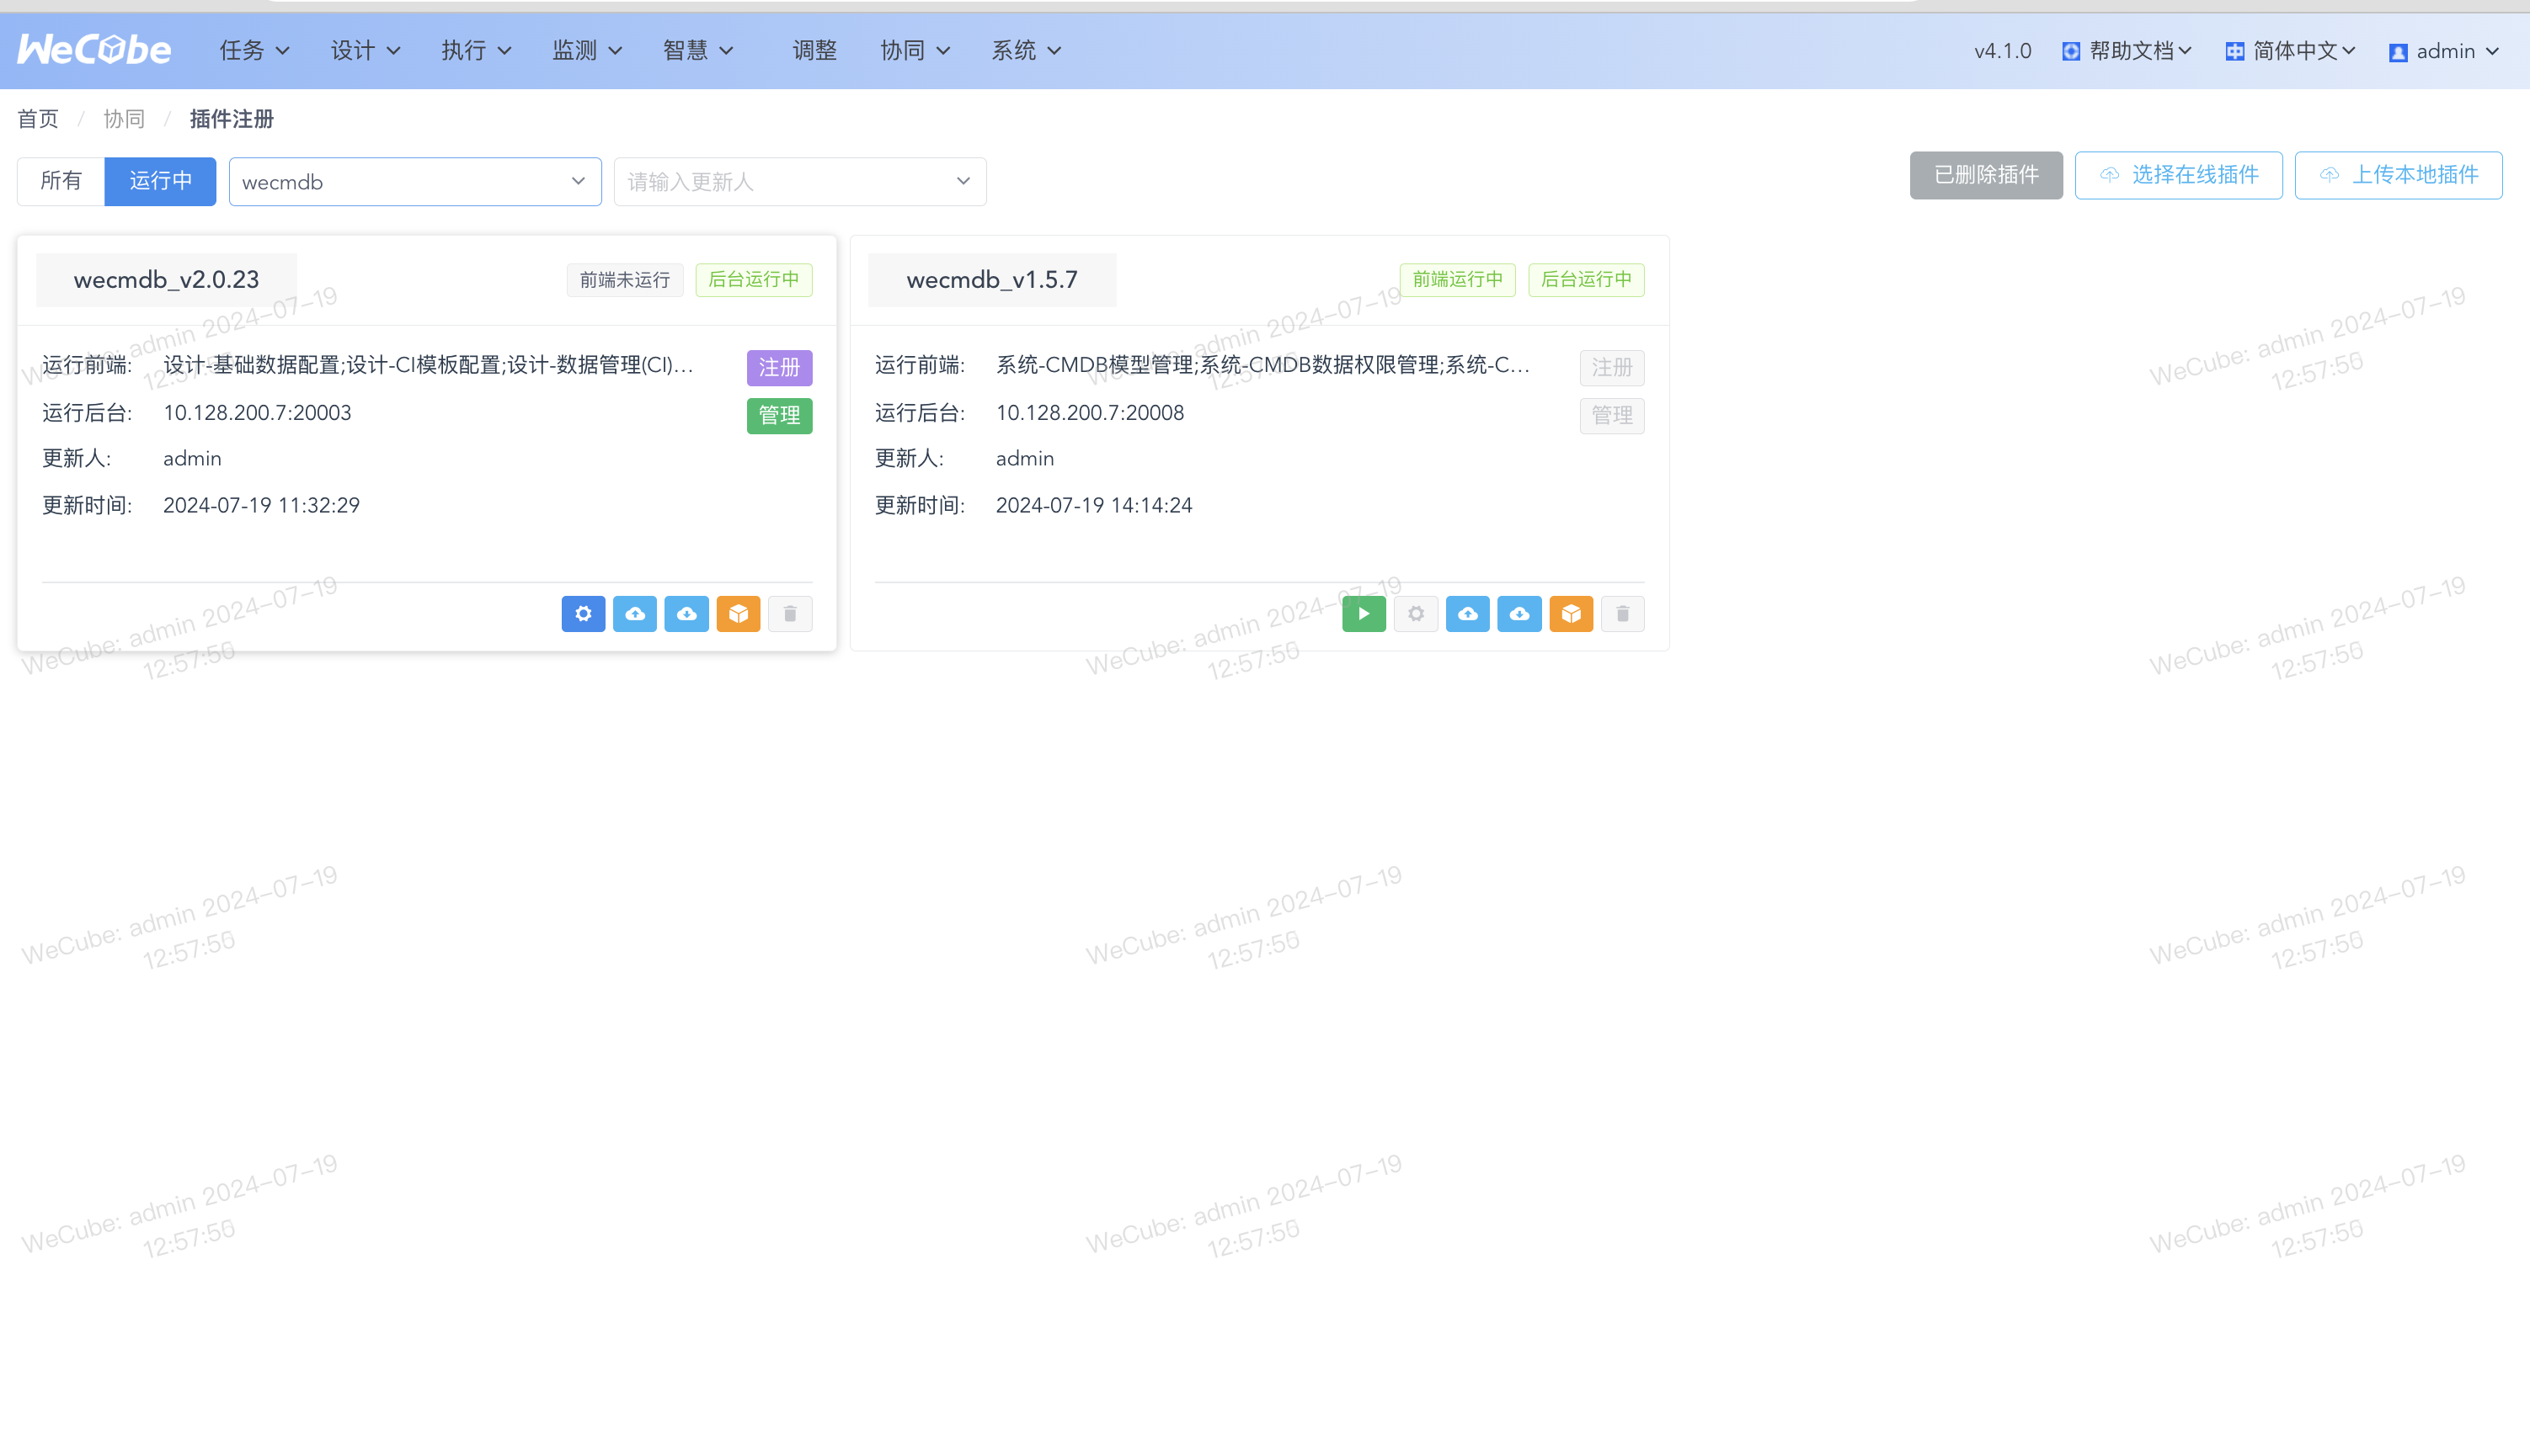Click the 前端未运行 status tag

point(625,280)
